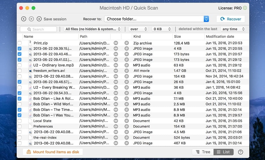Switch to List view
The height and width of the screenshot is (160, 265).
click(x=223, y=152)
